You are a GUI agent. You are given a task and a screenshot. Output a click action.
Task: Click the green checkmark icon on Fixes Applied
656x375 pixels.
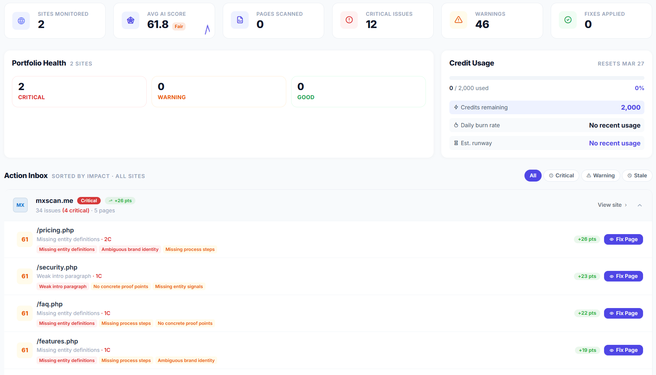[568, 20]
